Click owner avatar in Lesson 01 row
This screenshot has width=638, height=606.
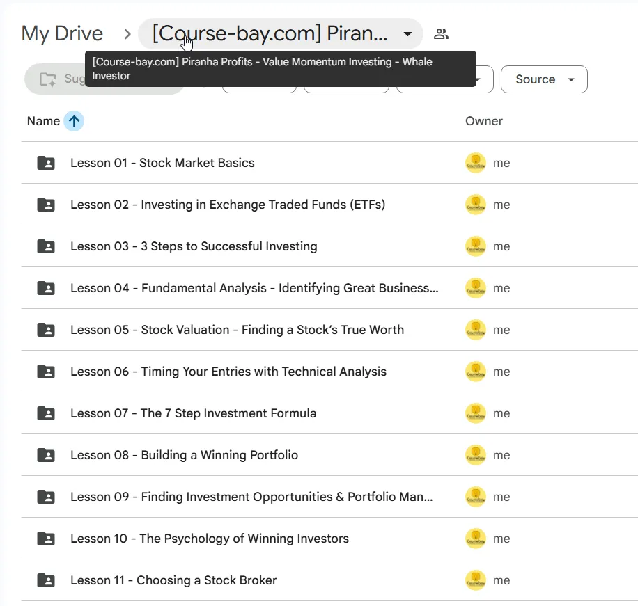click(476, 163)
